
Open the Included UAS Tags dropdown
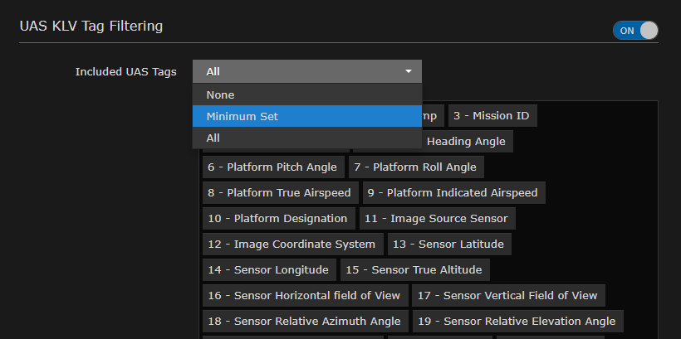tap(306, 71)
